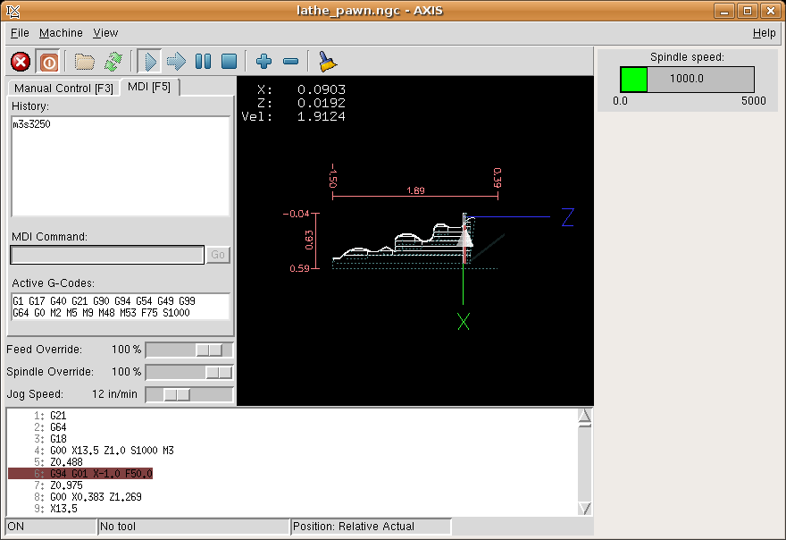This screenshot has width=786, height=540.
Task: Click scrollbar down arrow in code listing
Action: (584, 509)
